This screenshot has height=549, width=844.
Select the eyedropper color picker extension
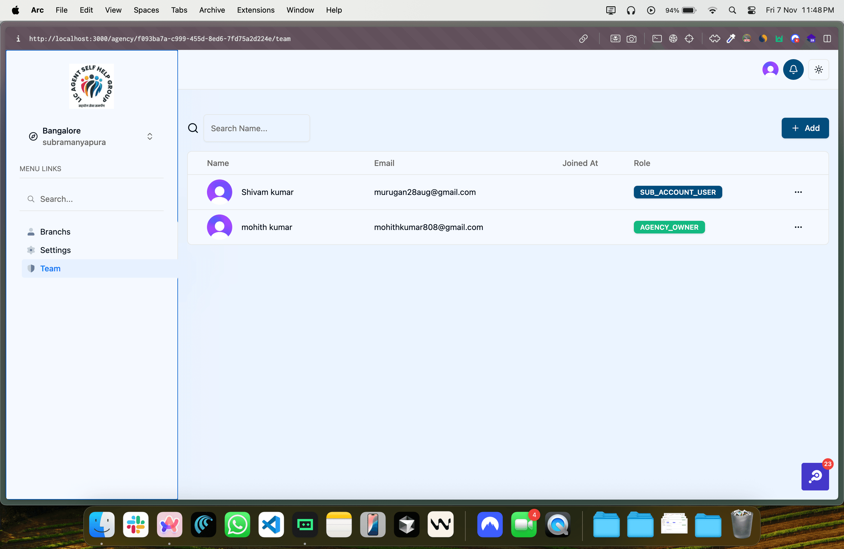(731, 39)
